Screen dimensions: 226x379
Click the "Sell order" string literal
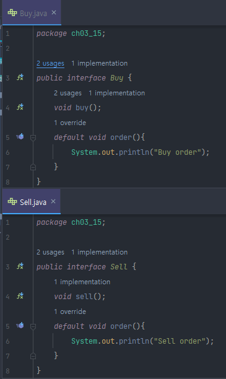(180, 341)
